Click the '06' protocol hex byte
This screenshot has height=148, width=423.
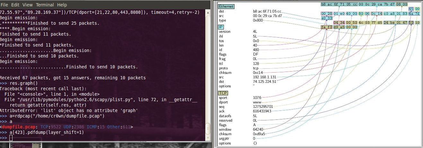pyautogui.click(x=367, y=14)
